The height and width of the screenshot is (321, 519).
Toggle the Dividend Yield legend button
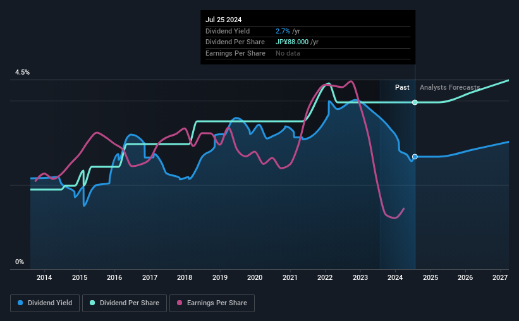[x=45, y=303]
